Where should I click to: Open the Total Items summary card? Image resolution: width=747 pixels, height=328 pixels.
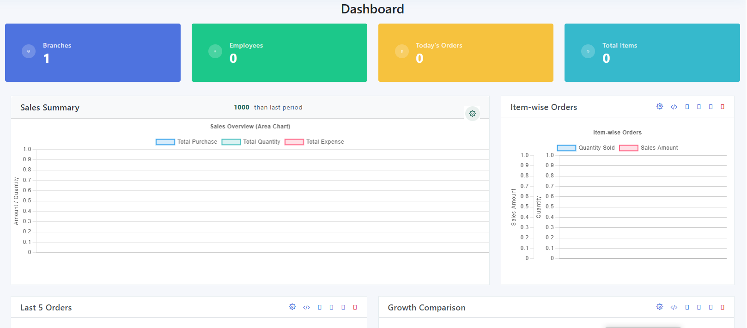[652, 53]
